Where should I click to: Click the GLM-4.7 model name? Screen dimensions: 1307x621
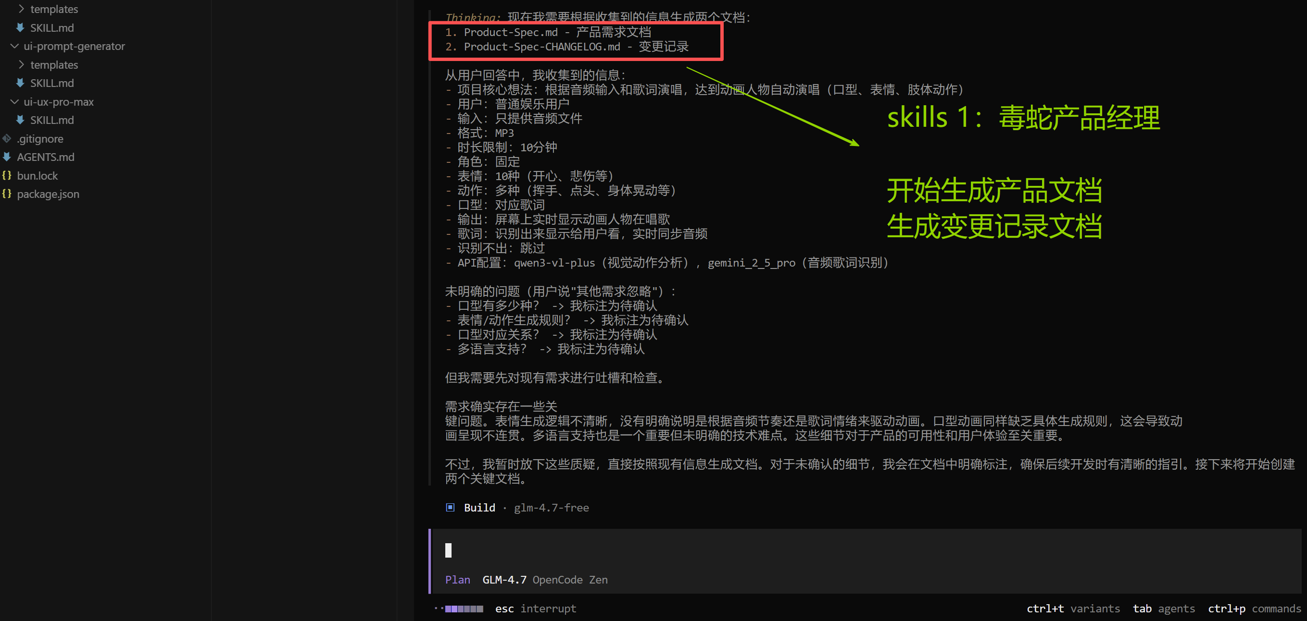[x=504, y=579]
